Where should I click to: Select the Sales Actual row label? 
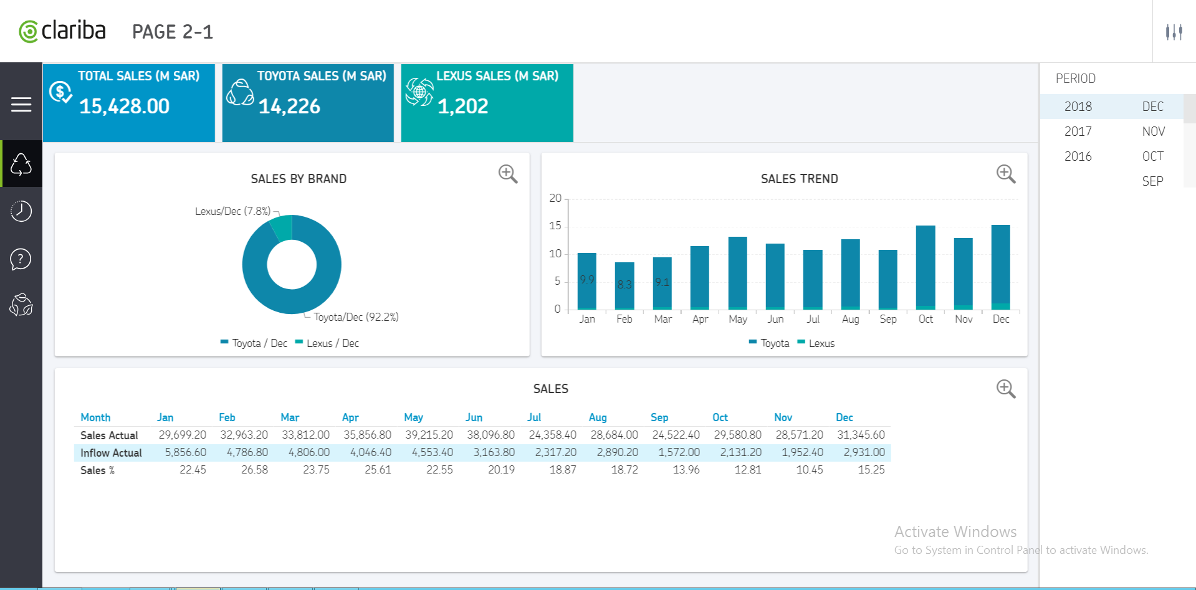[x=109, y=435]
